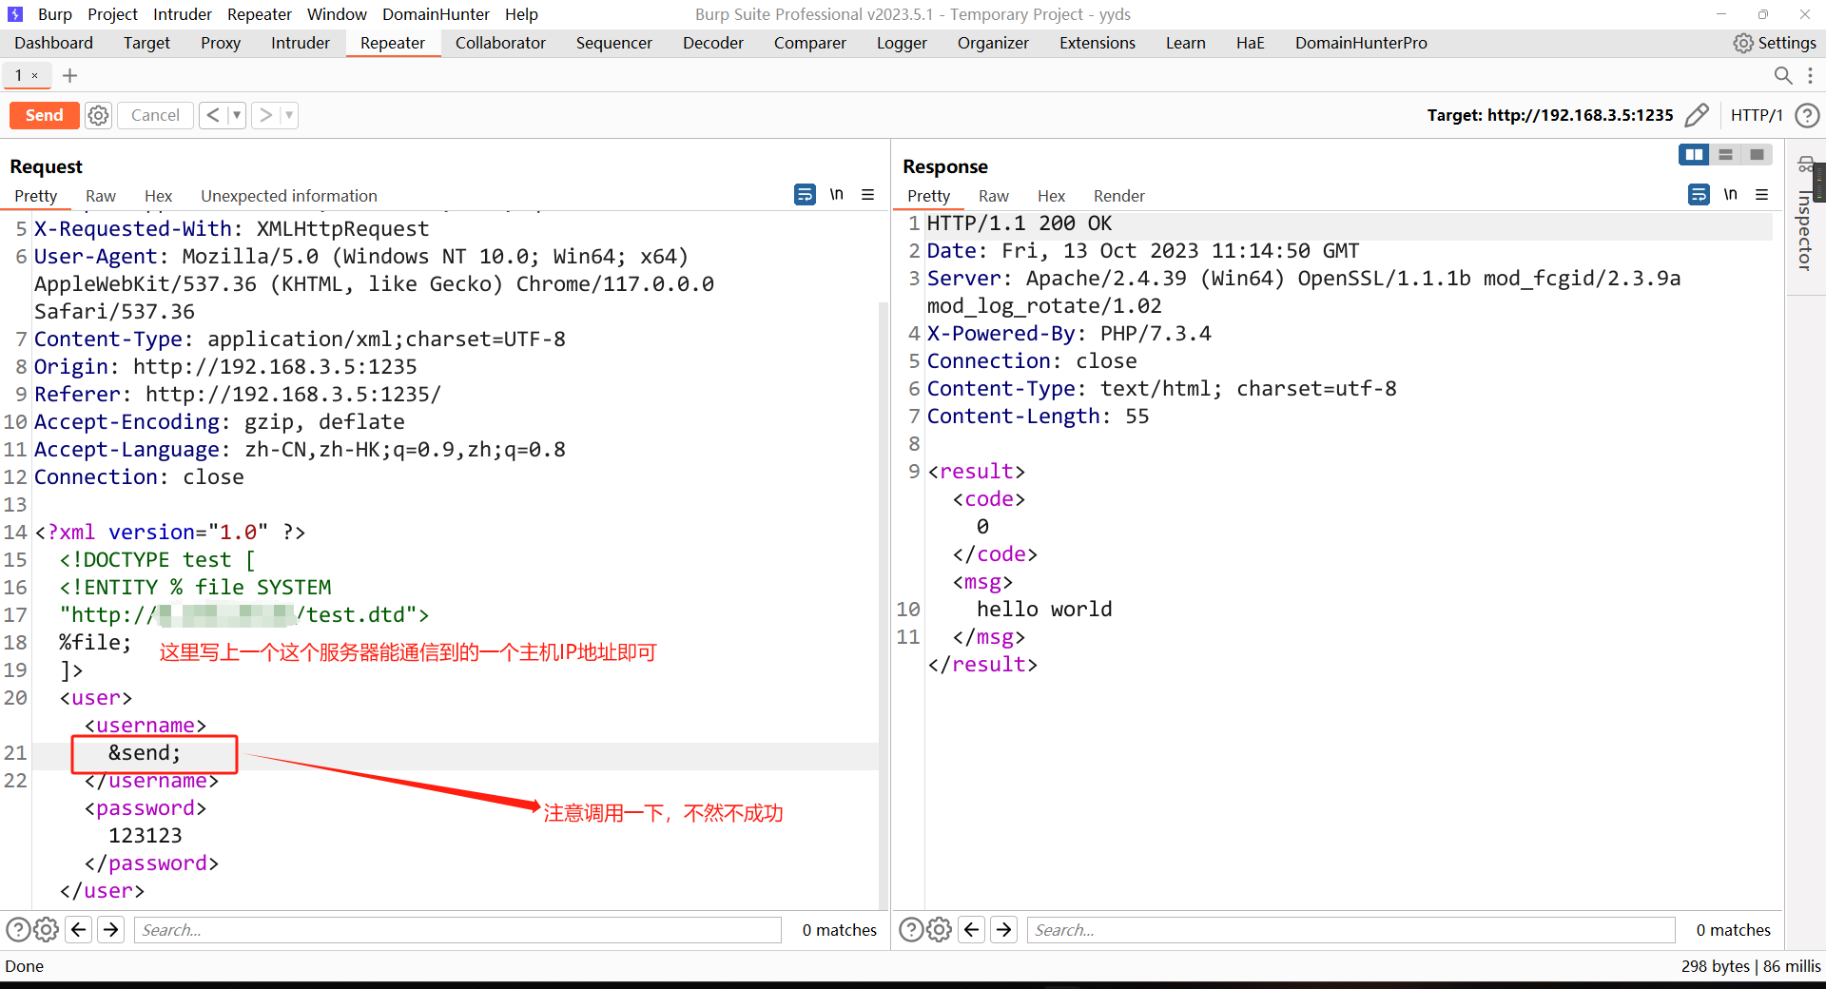Click the &send; entity line
The height and width of the screenshot is (989, 1826).
click(x=145, y=753)
